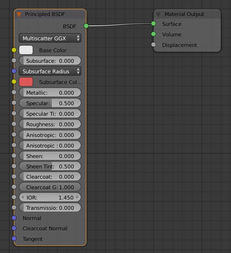
Task: Click the Clearcoat Normal input socket
Action: click(x=14, y=228)
